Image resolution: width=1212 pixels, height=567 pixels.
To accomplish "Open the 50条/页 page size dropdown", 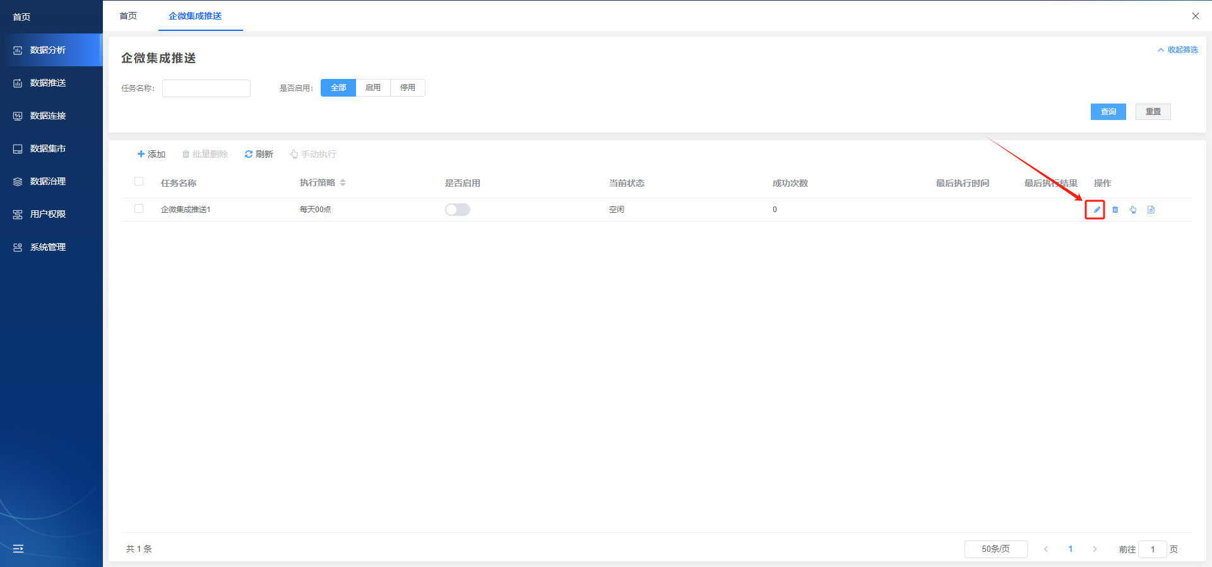I will (x=995, y=549).
